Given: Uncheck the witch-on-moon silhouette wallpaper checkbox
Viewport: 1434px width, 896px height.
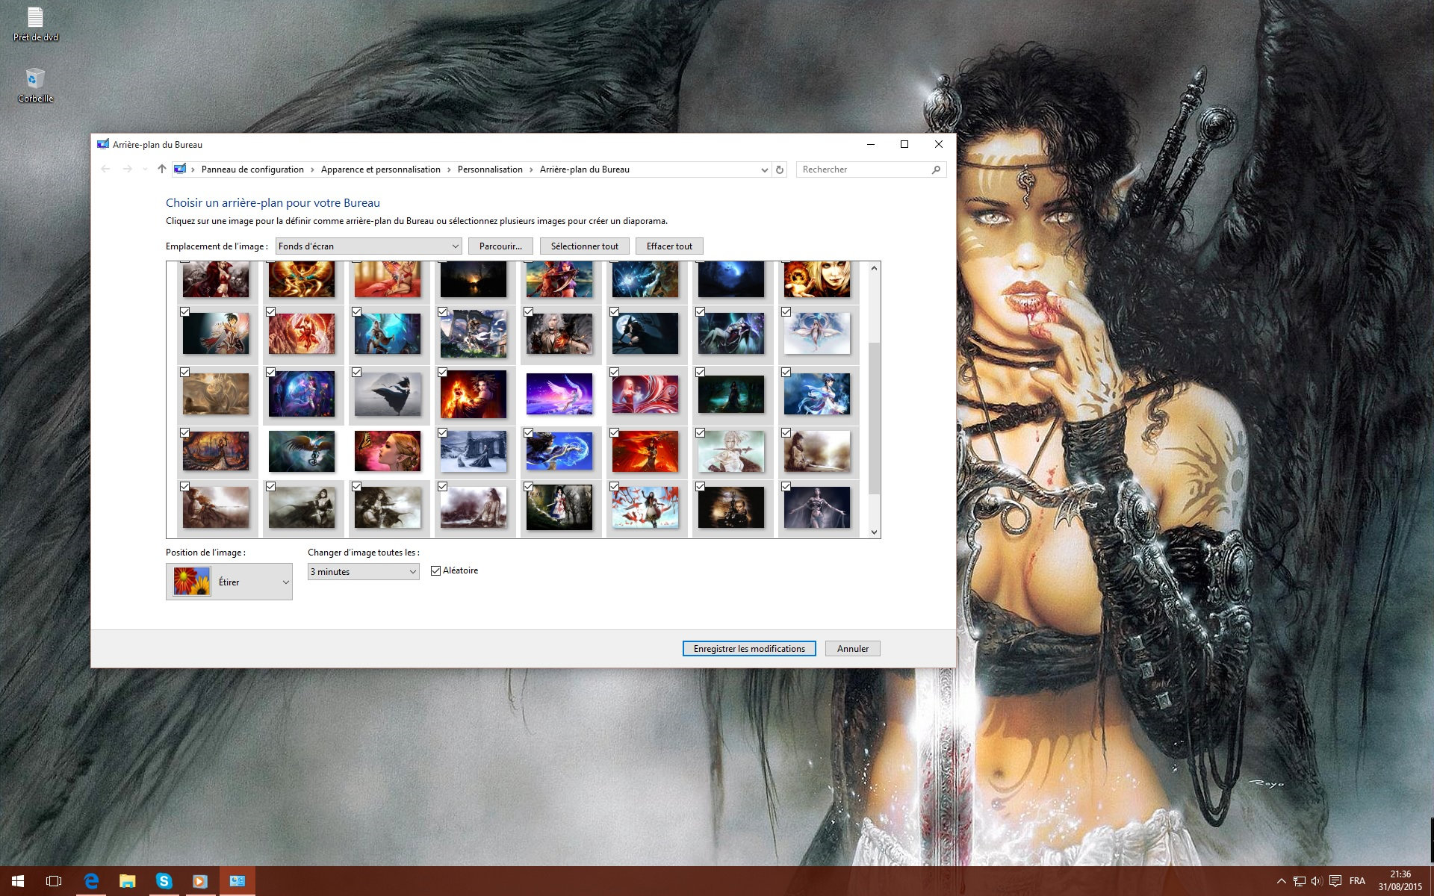Looking at the screenshot, I should point(614,311).
